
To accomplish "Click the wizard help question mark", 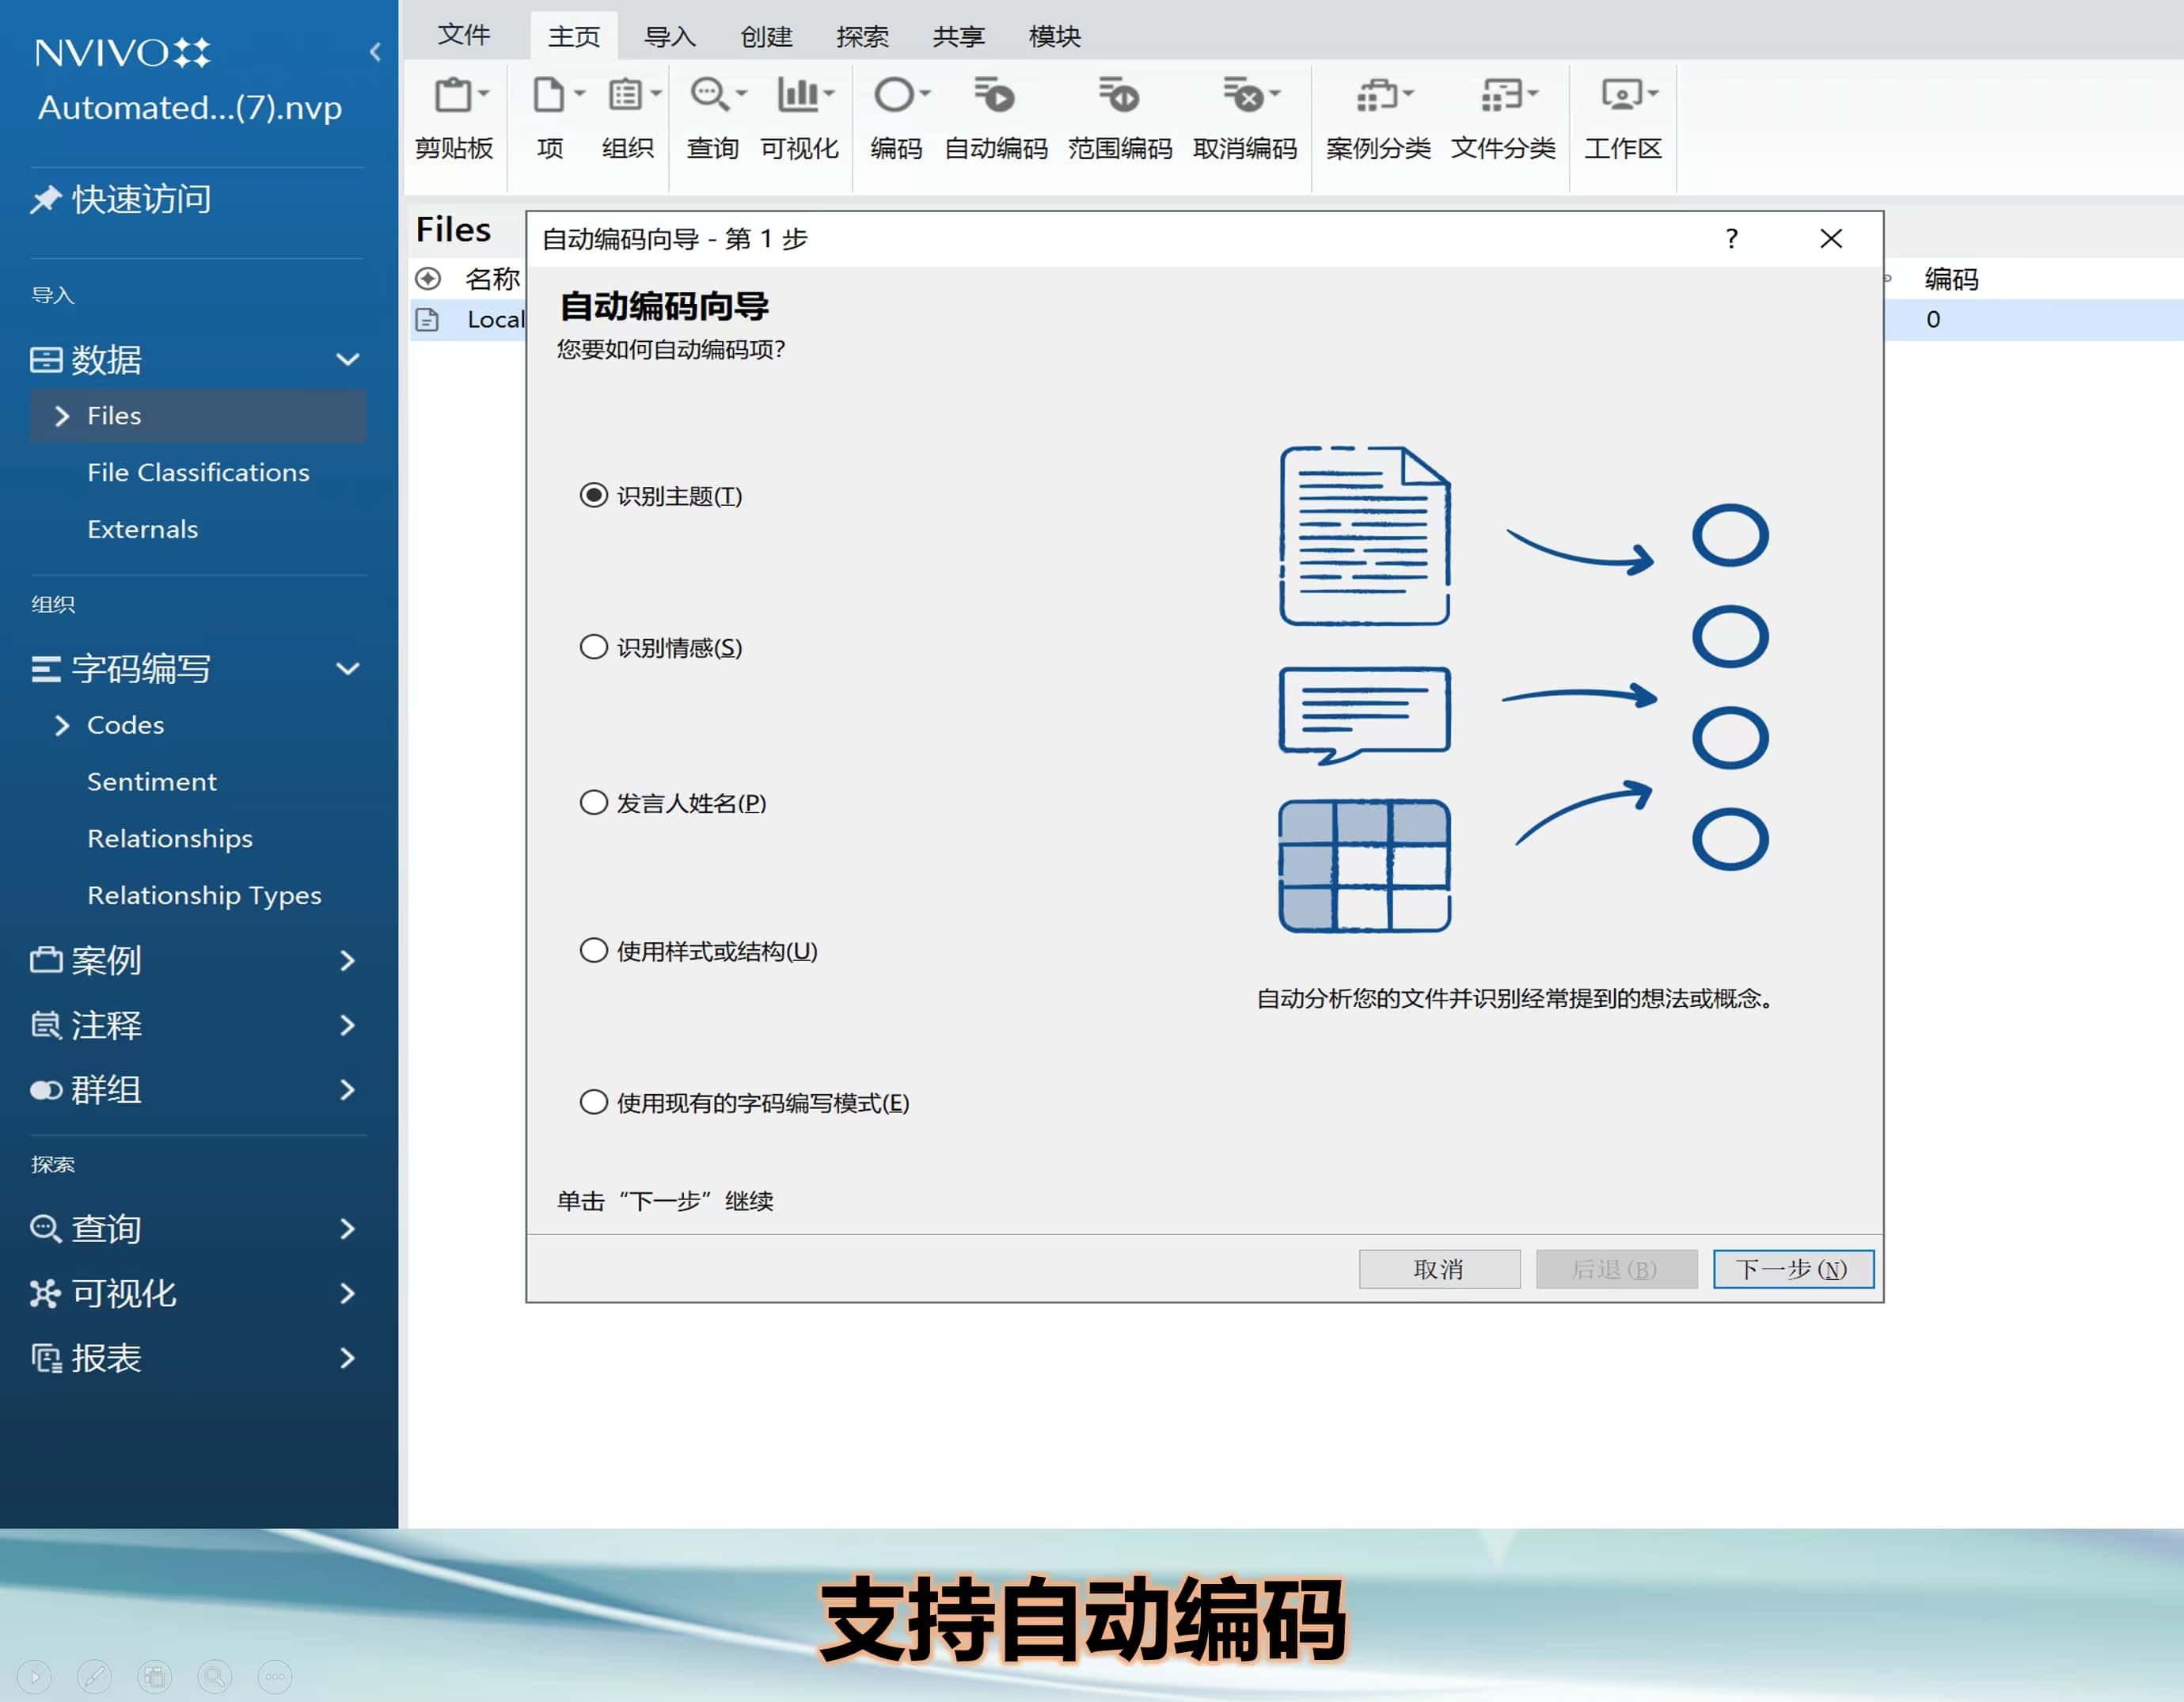I will pos(1731,239).
